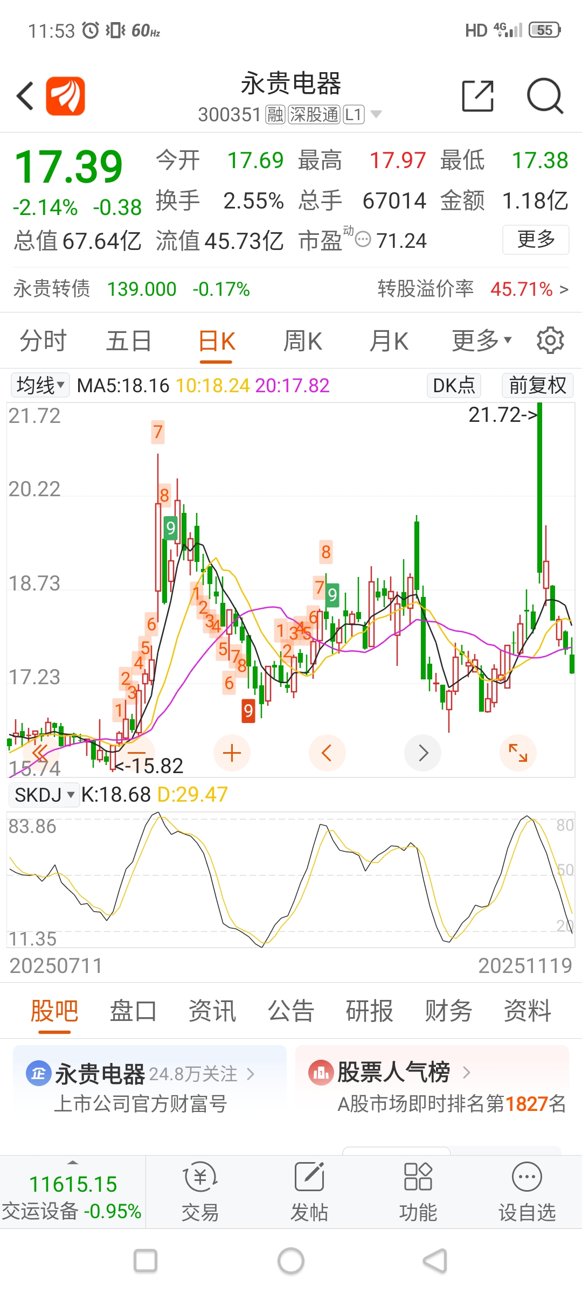Tap the 深股通 badge
The width and height of the screenshot is (582, 1293).
(314, 114)
